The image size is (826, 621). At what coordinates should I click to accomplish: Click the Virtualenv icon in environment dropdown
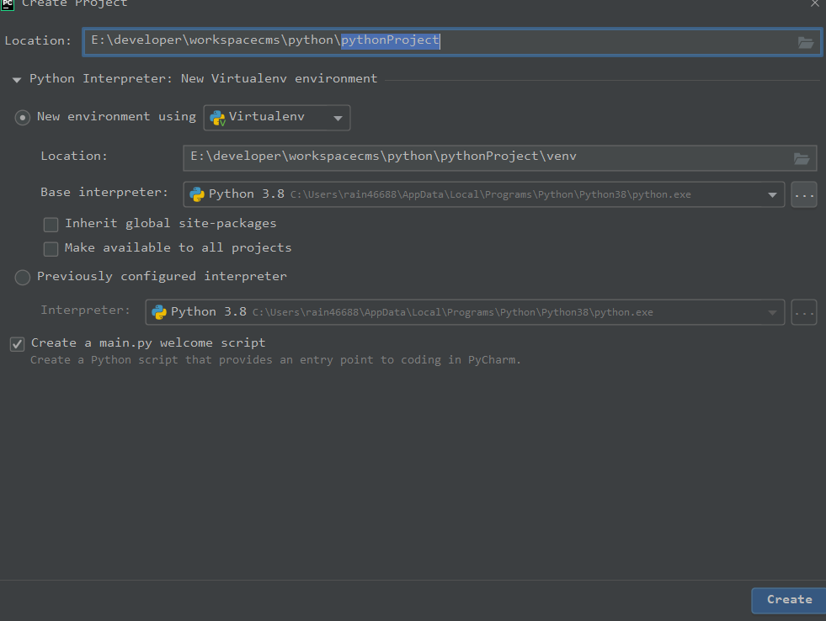pos(217,118)
